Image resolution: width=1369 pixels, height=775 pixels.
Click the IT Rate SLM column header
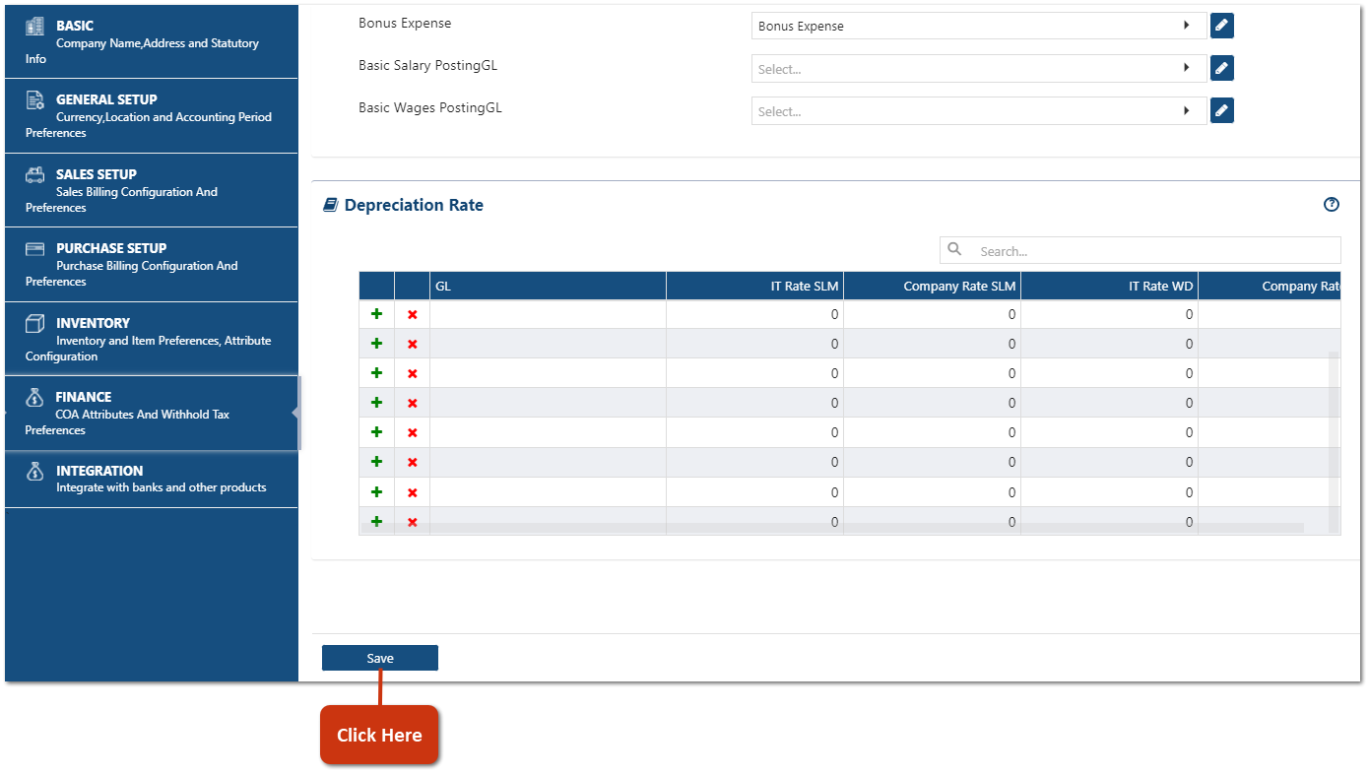(754, 286)
